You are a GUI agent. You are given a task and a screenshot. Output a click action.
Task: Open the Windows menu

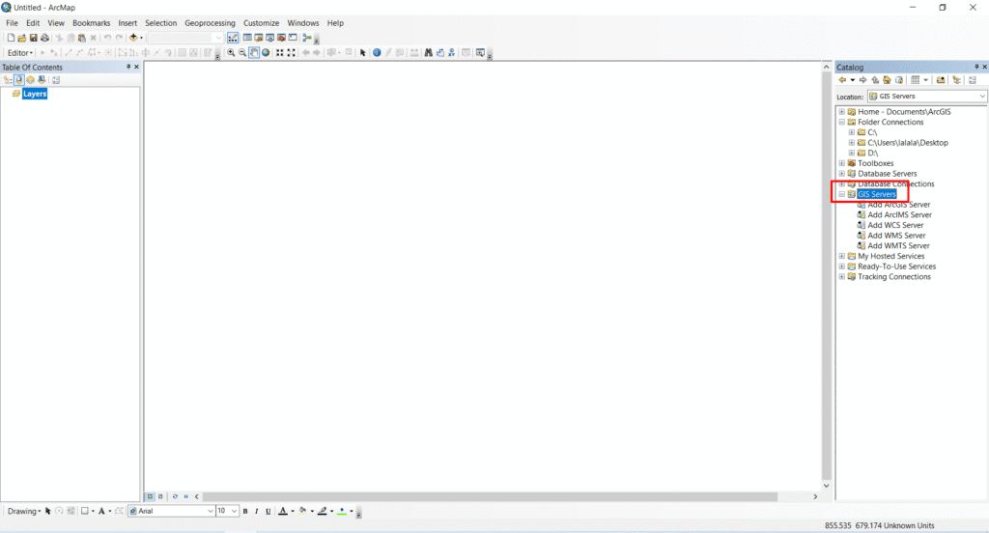(303, 23)
